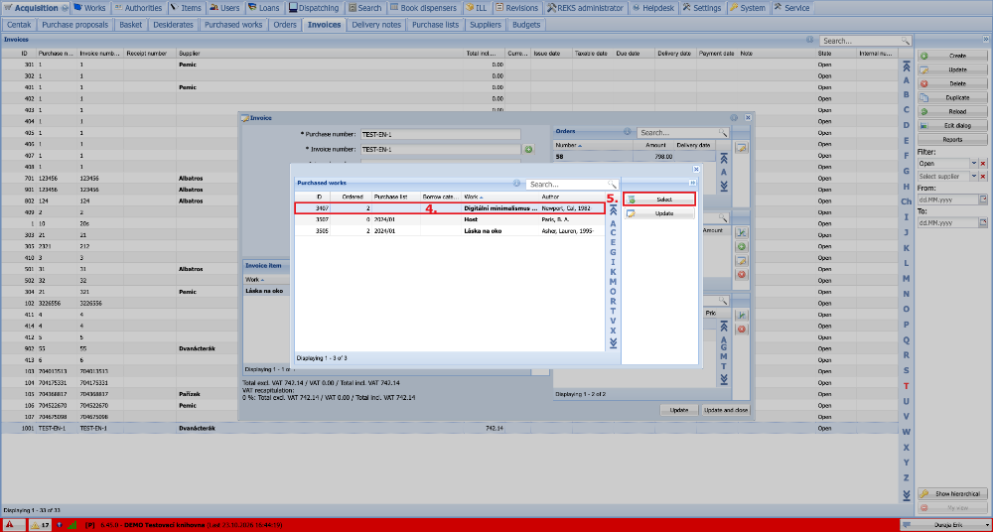Select invoice row ID 1001 TEST-EN-1
The height and width of the screenshot is (532, 993).
449,428
